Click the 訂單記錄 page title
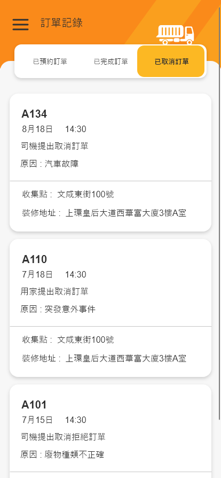The height and width of the screenshot is (478, 221). 62,23
